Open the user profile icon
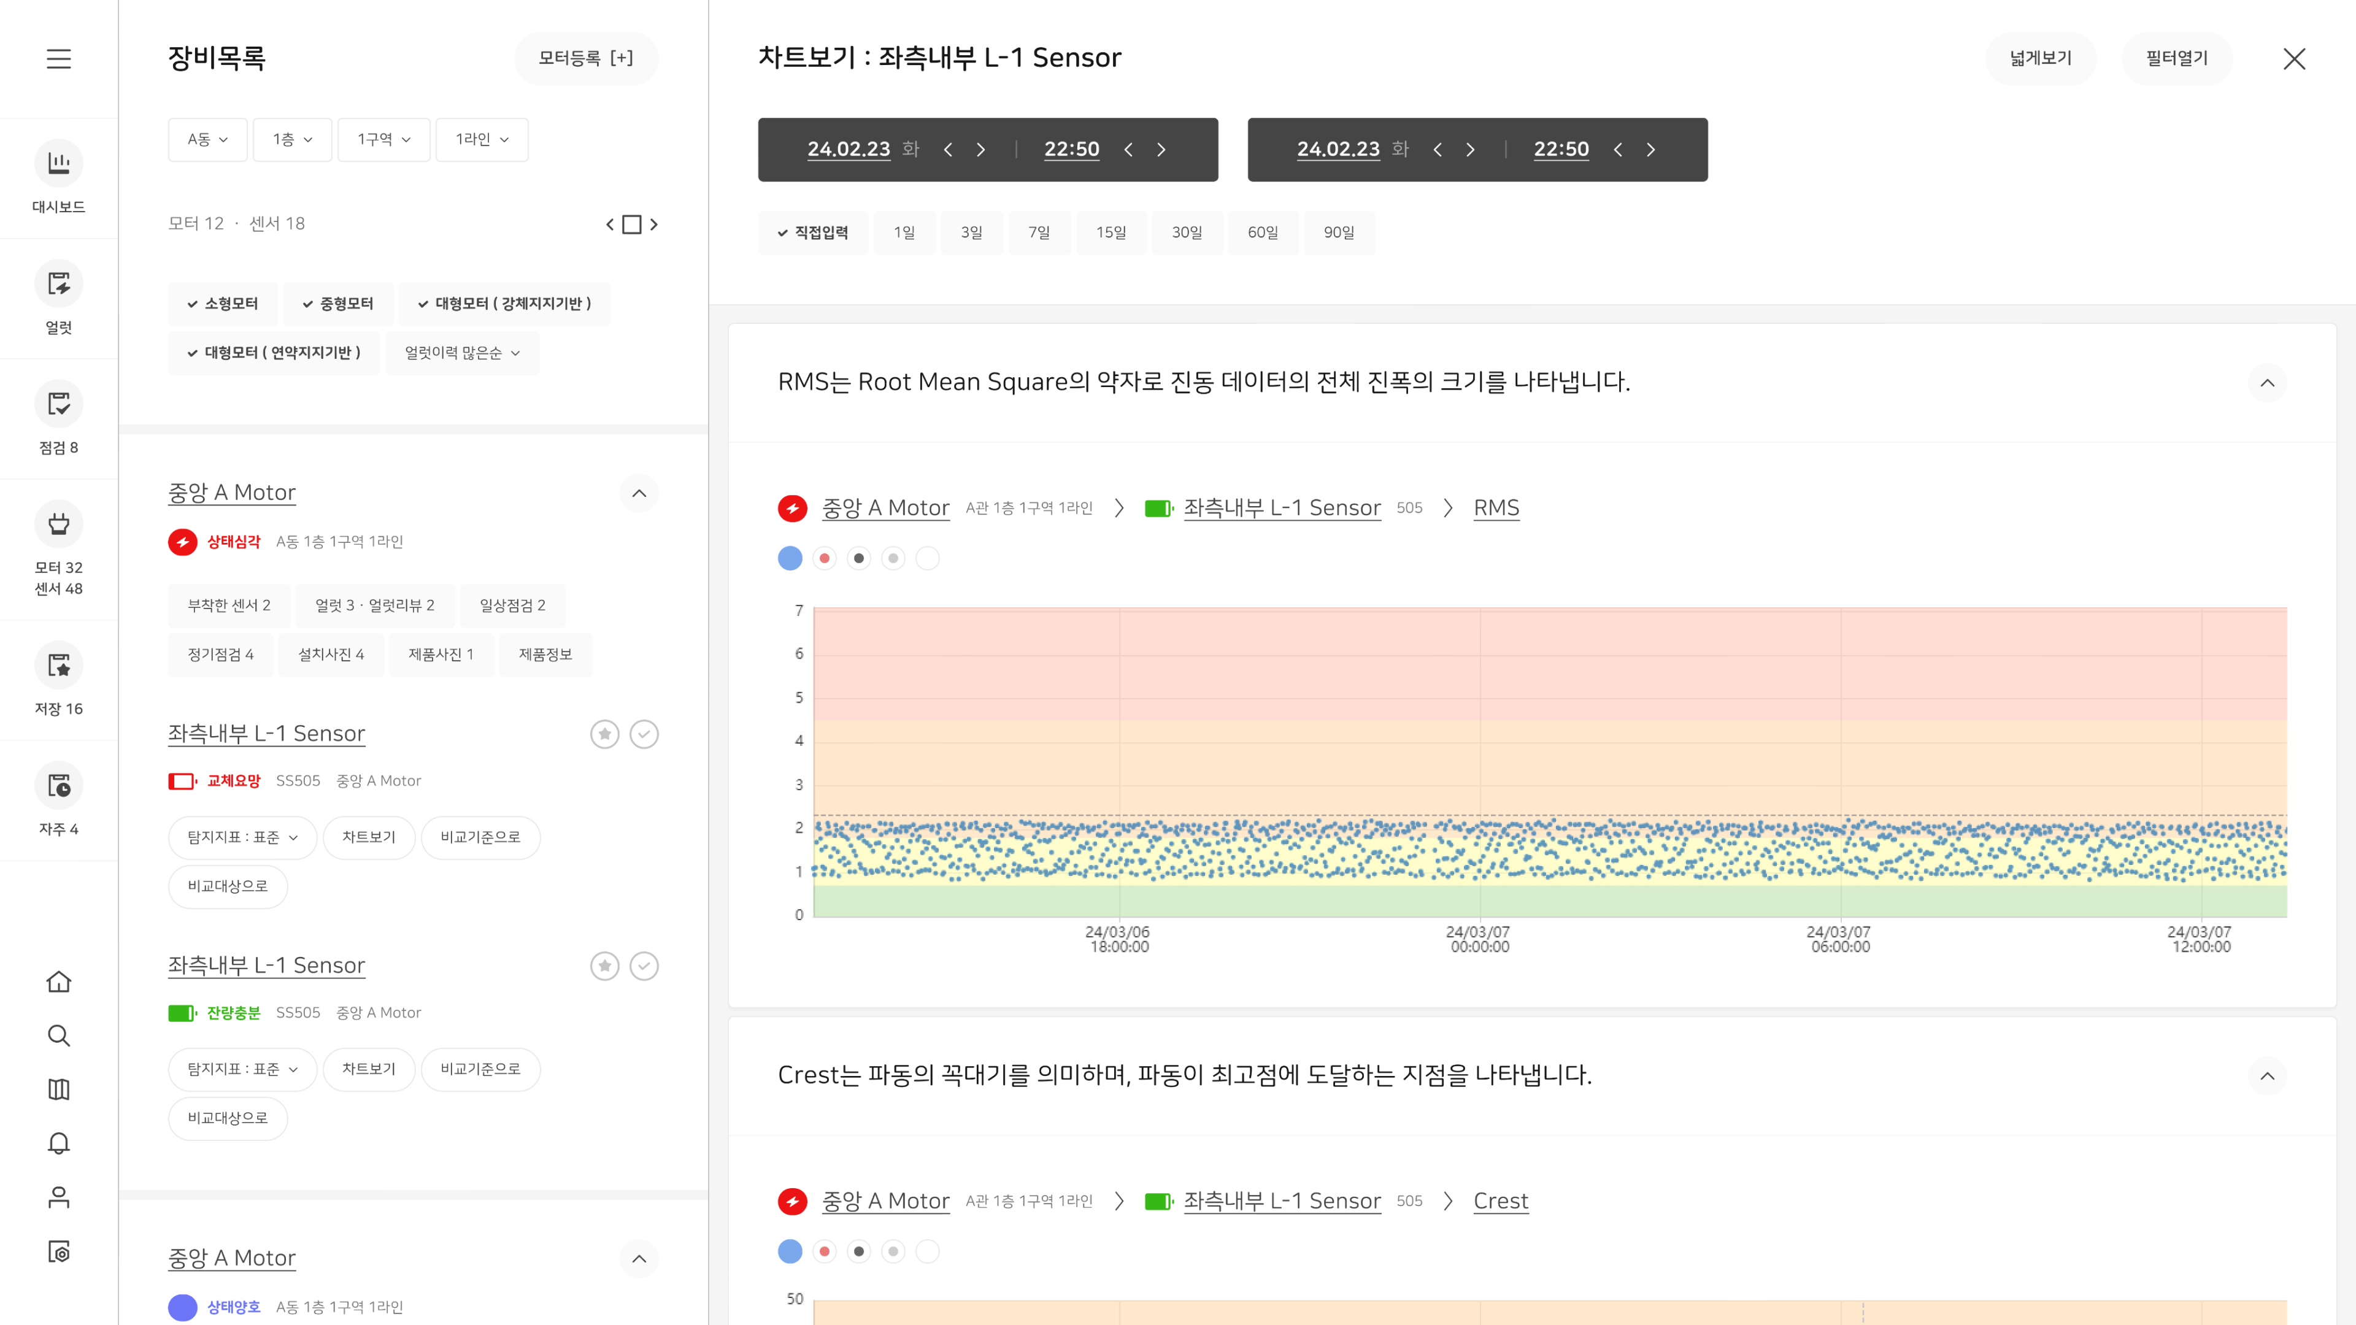This screenshot has width=2356, height=1325. coord(58,1197)
